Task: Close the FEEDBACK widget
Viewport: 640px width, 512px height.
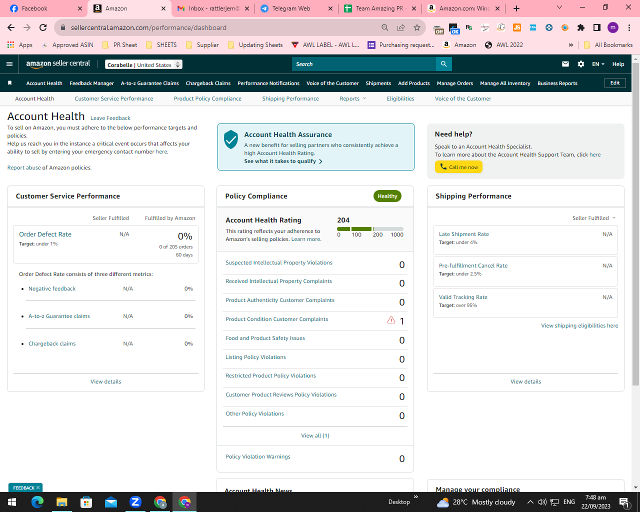Action: (37, 487)
